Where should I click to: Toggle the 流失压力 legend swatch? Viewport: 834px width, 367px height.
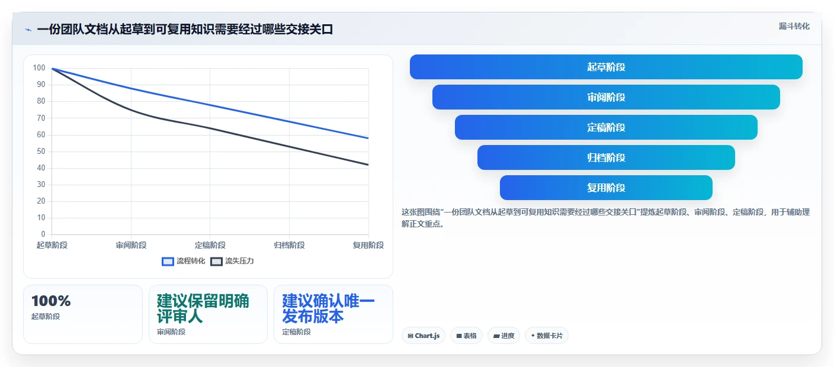click(216, 261)
